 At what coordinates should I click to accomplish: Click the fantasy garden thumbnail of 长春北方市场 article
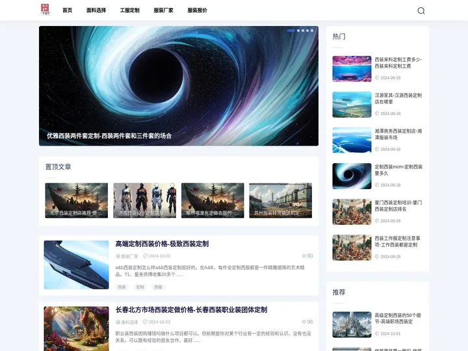(x=77, y=329)
